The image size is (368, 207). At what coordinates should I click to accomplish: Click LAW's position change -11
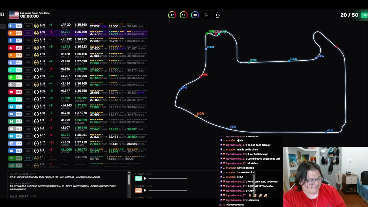tap(51, 142)
